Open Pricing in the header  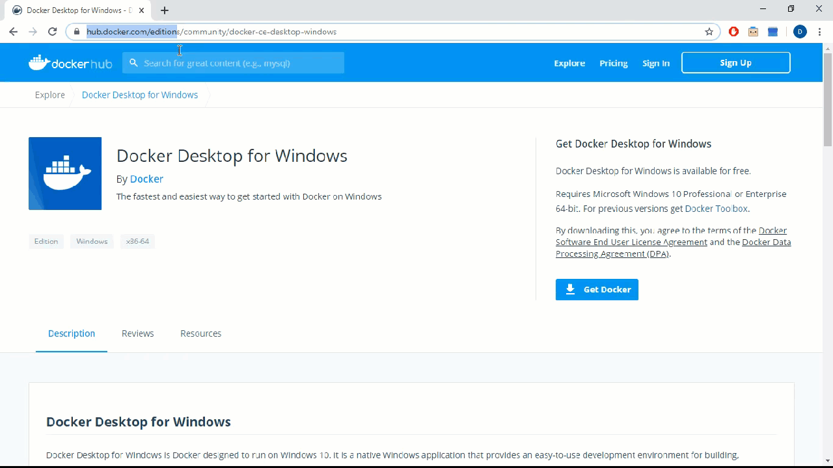pos(614,63)
